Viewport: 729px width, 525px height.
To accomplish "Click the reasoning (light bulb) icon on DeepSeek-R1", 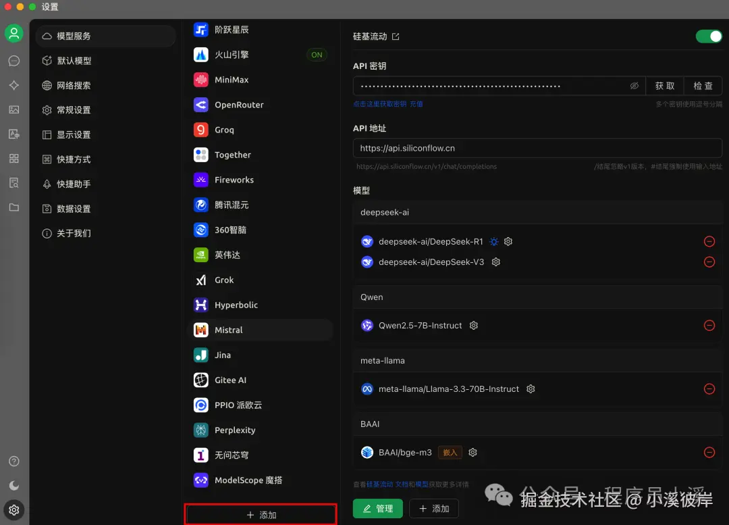I will tap(494, 241).
